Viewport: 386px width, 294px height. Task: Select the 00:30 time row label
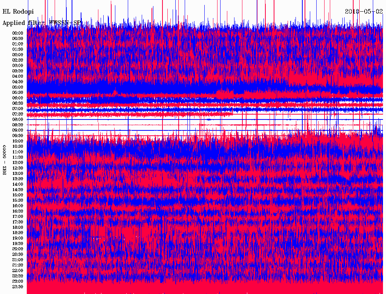coord(18,38)
